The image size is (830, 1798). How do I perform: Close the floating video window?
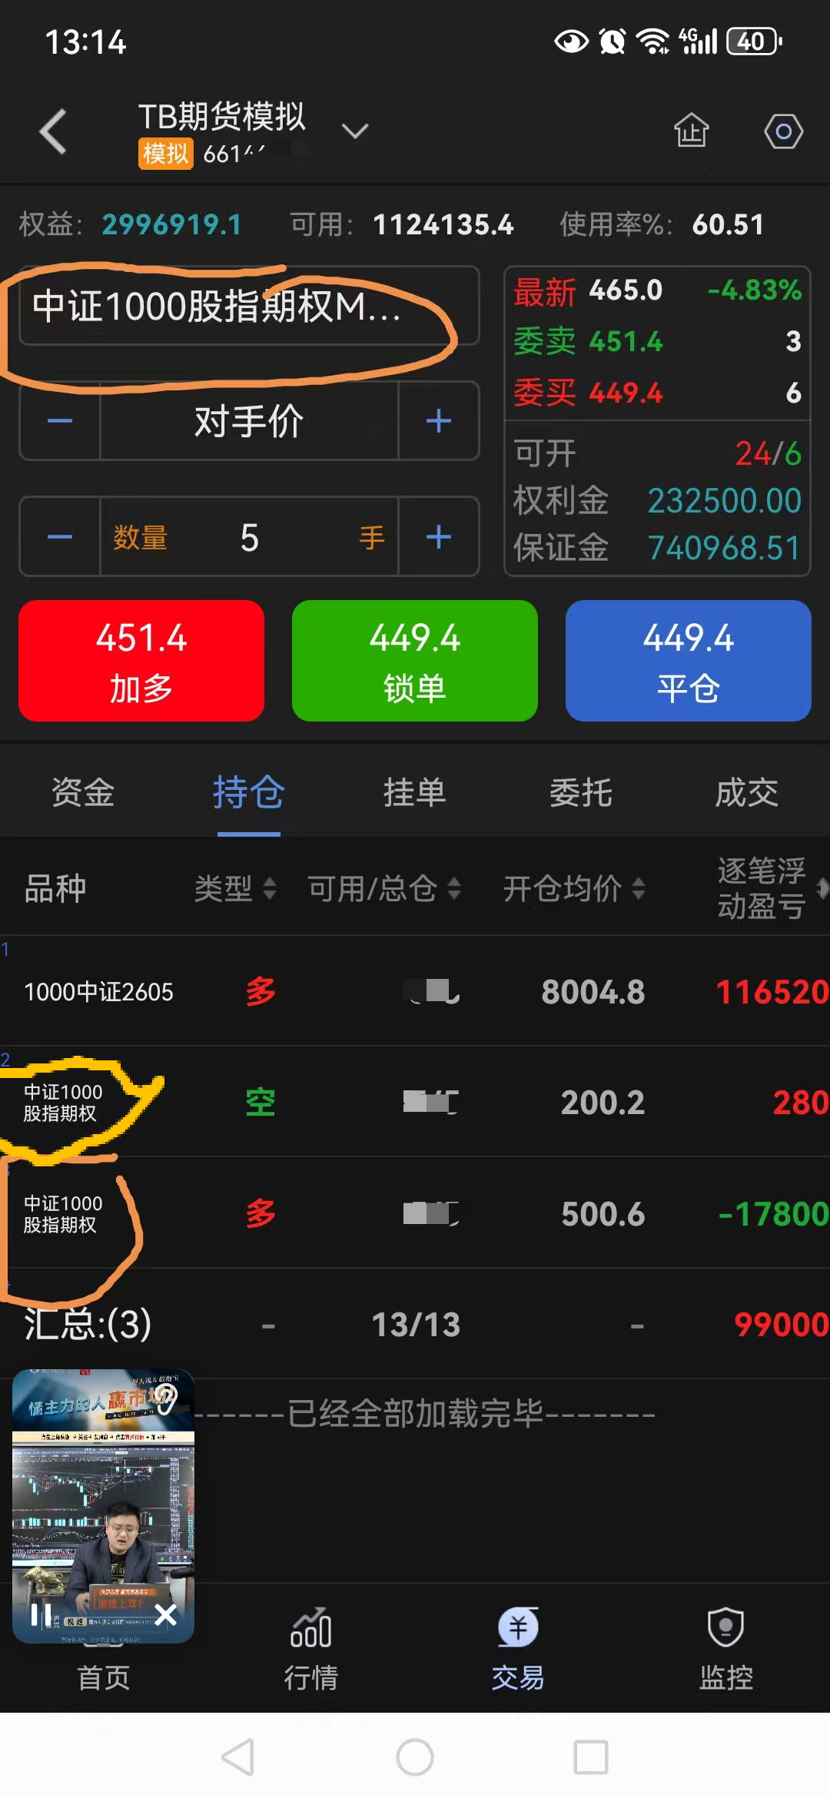pyautogui.click(x=165, y=1614)
